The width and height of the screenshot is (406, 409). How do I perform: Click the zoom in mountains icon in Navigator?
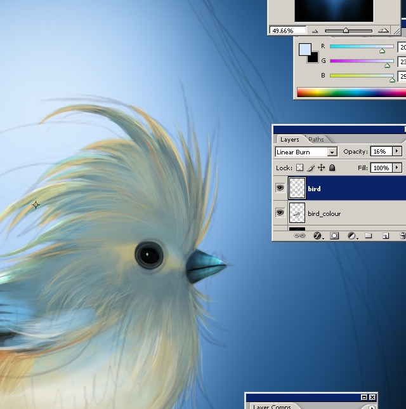tap(383, 30)
